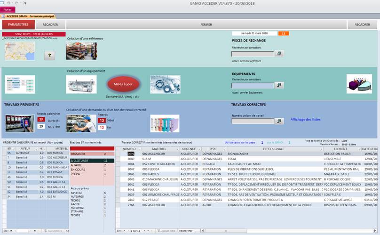This screenshot has width=380, height=235.
Task: Go to first record in the corrective works navigator
Action: coord(125,231)
